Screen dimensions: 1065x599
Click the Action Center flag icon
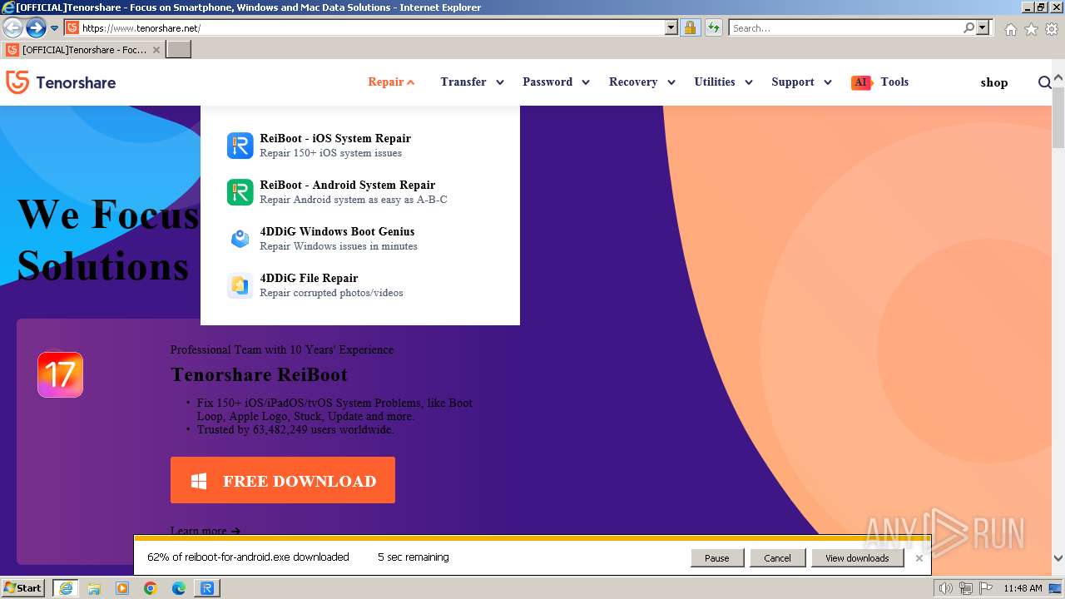[986, 588]
